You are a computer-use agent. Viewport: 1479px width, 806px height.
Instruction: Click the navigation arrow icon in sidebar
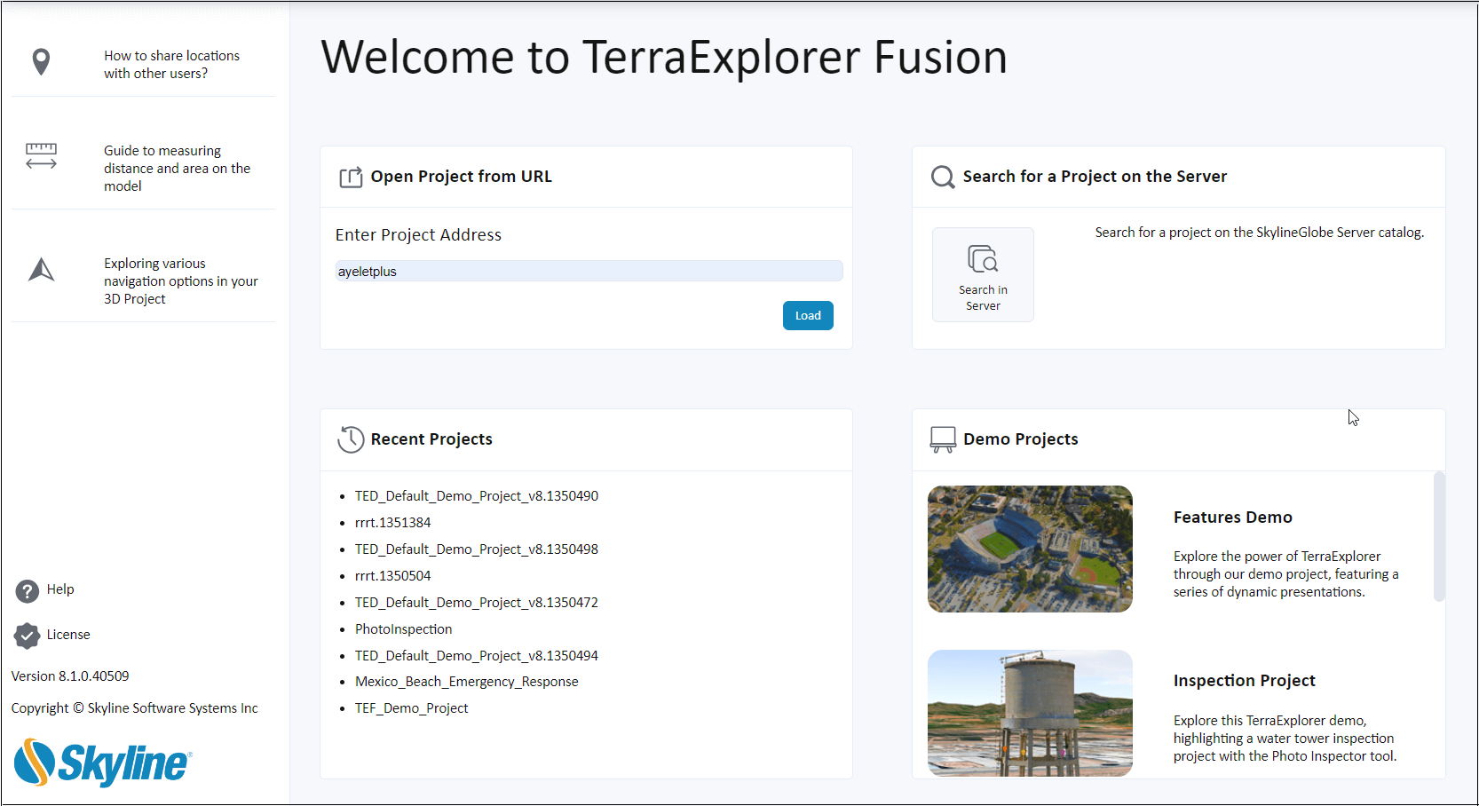[41, 270]
